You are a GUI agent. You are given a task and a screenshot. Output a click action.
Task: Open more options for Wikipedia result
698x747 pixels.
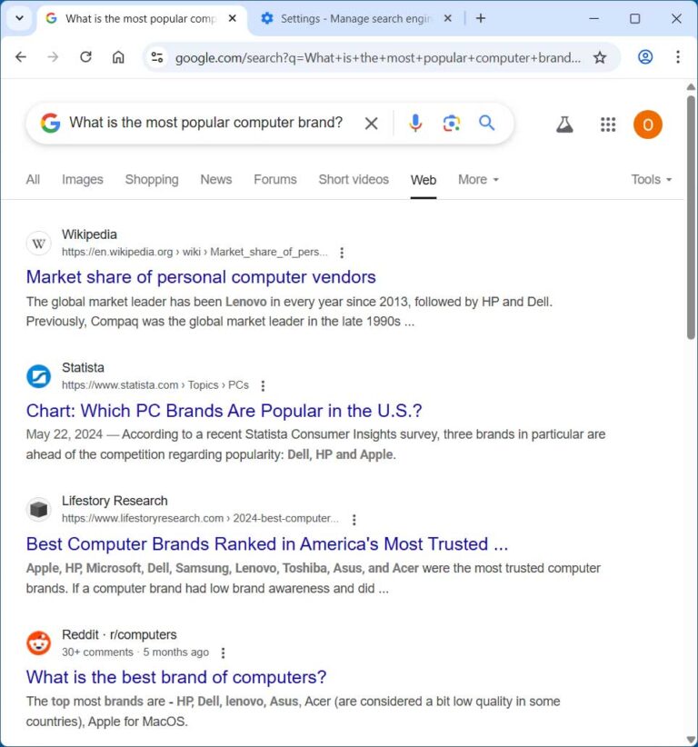coord(342,253)
